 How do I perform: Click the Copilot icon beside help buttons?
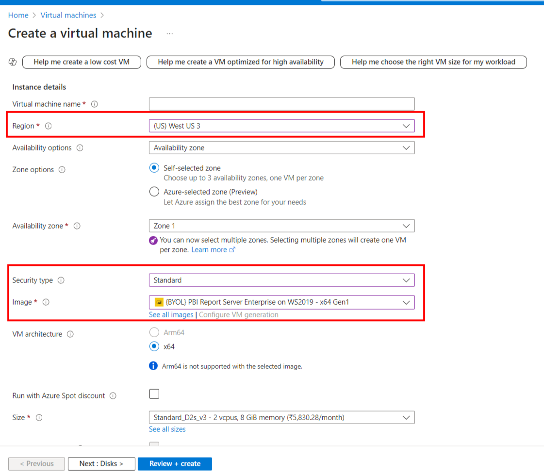12,62
